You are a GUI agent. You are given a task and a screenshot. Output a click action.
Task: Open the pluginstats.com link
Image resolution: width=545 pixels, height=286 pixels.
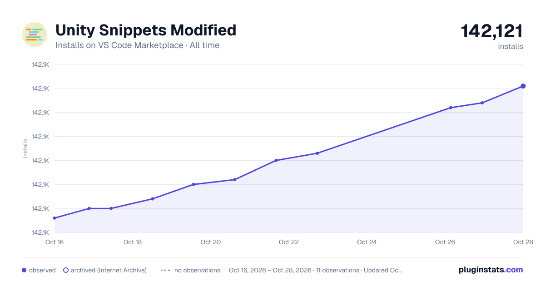pos(490,270)
